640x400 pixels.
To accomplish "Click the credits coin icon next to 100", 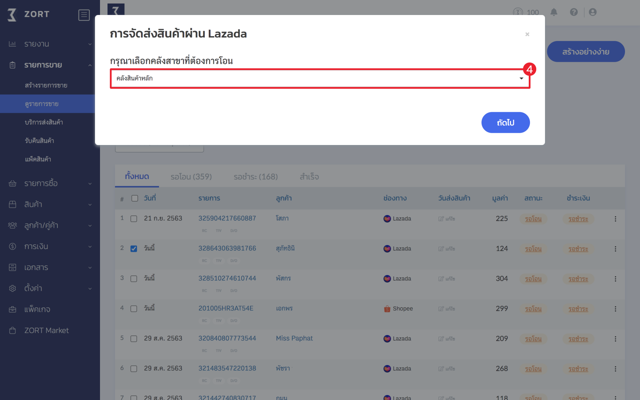I will (518, 12).
